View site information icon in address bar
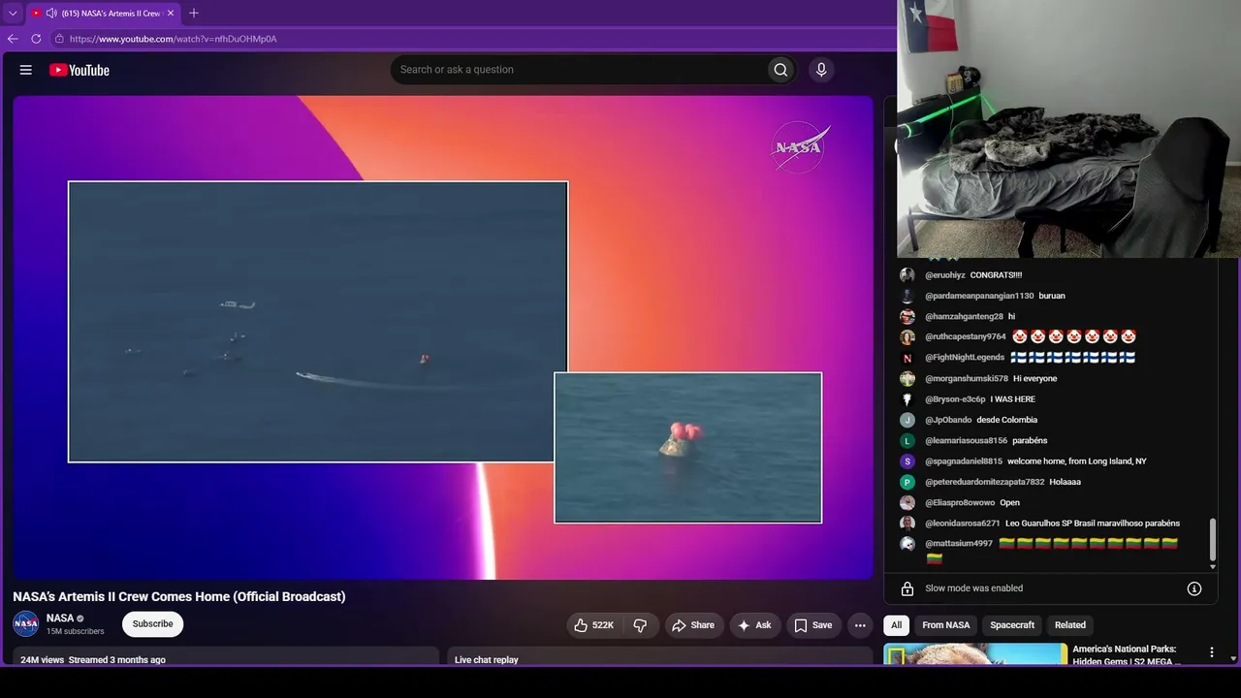1241x698 pixels. 59,39
